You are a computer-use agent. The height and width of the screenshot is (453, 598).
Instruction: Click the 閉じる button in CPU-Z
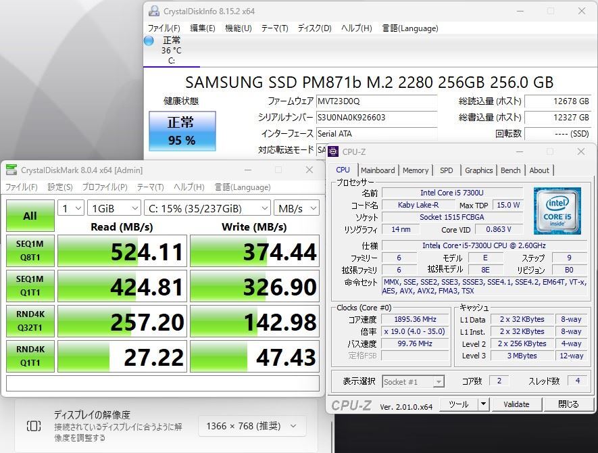pyautogui.click(x=568, y=404)
